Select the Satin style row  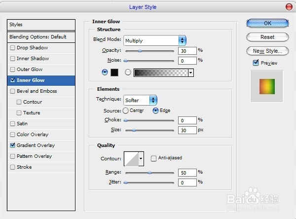point(41,124)
